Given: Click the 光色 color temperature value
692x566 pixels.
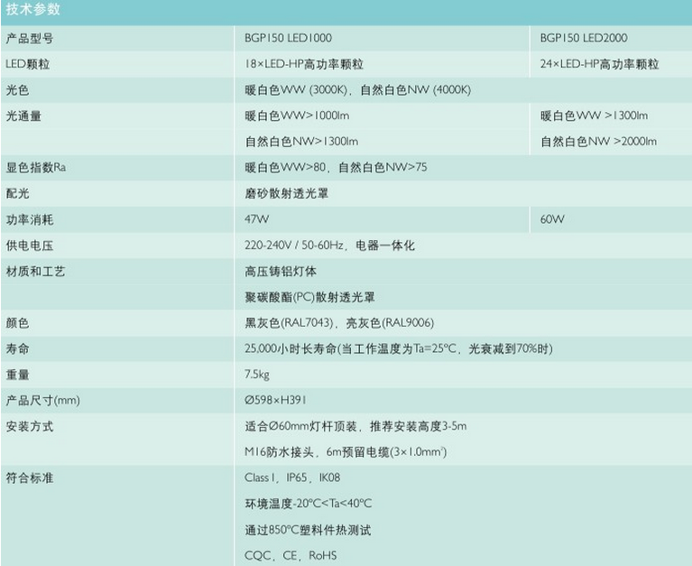Looking at the screenshot, I should coord(357,90).
